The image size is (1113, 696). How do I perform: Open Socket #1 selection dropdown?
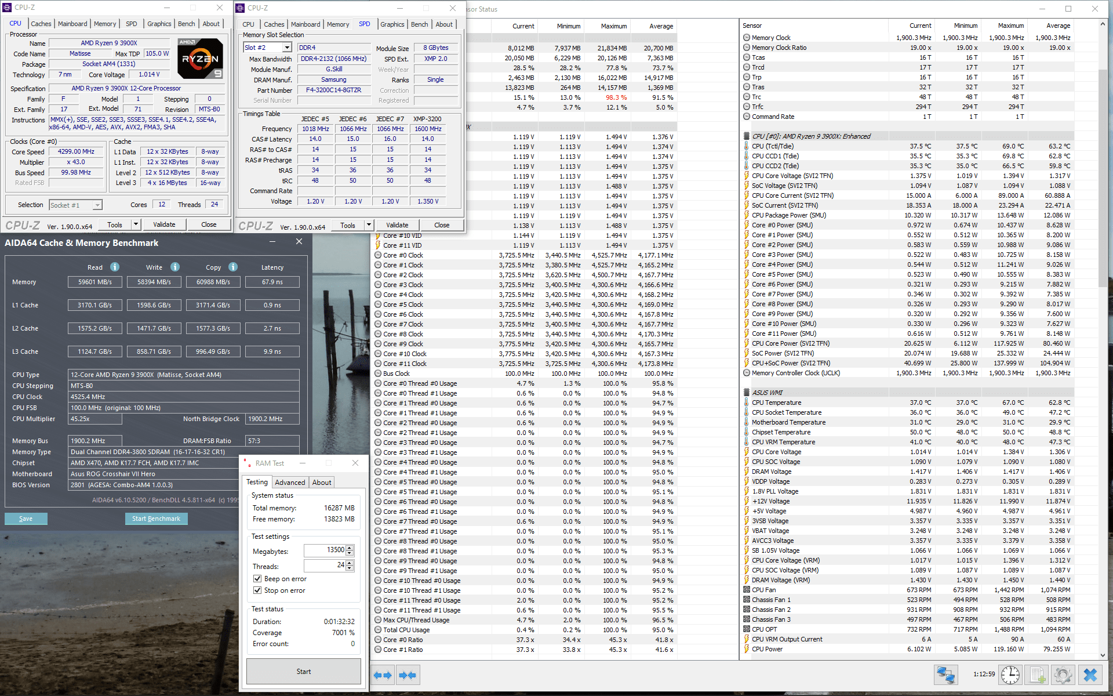97,205
